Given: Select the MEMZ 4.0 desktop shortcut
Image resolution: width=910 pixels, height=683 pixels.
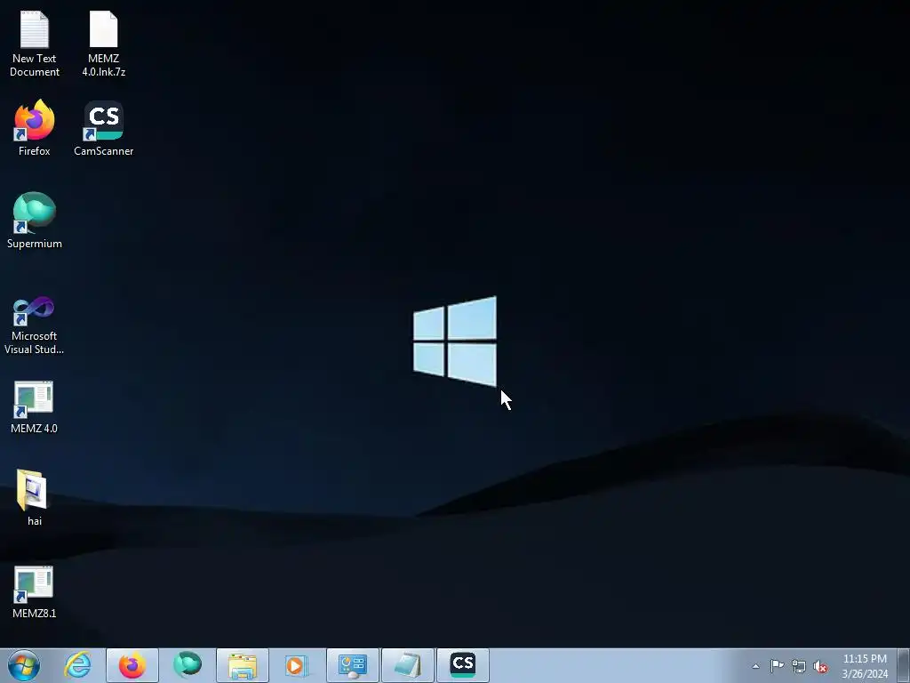Looking at the screenshot, I should 35,407.
